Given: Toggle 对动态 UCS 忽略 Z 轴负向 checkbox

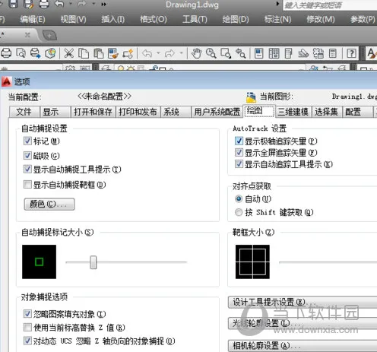Looking at the screenshot, I should [x=27, y=341].
